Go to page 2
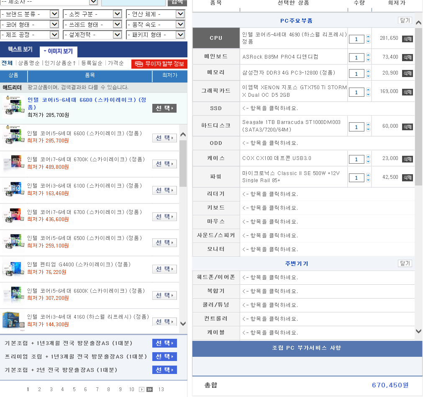This screenshot has width=423, height=397. tap(39, 389)
